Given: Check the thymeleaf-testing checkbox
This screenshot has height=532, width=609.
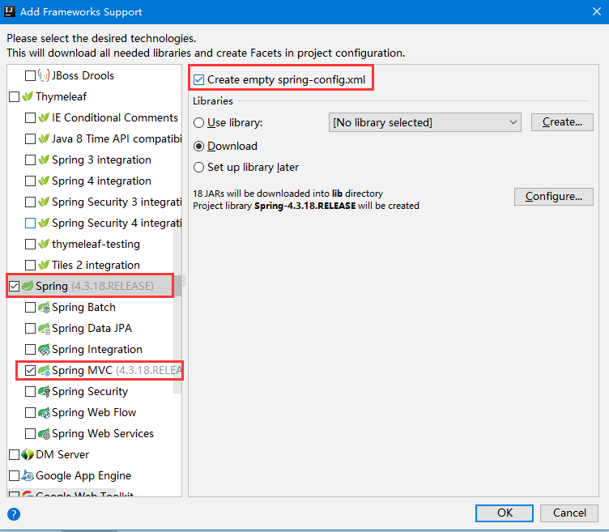Looking at the screenshot, I should 30,244.
